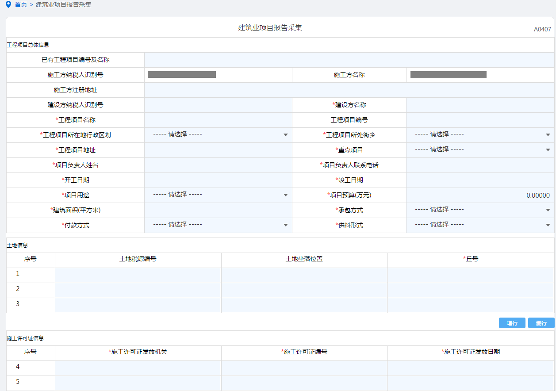Click the 项目预算(万元) field showing 0.00000
556x391 pixels.
(x=480, y=195)
